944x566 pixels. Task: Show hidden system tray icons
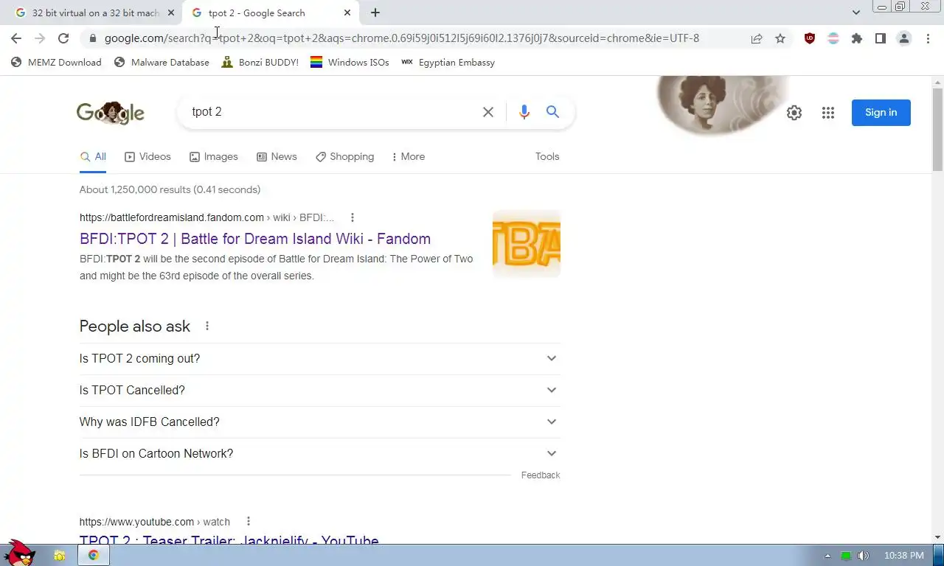click(827, 556)
